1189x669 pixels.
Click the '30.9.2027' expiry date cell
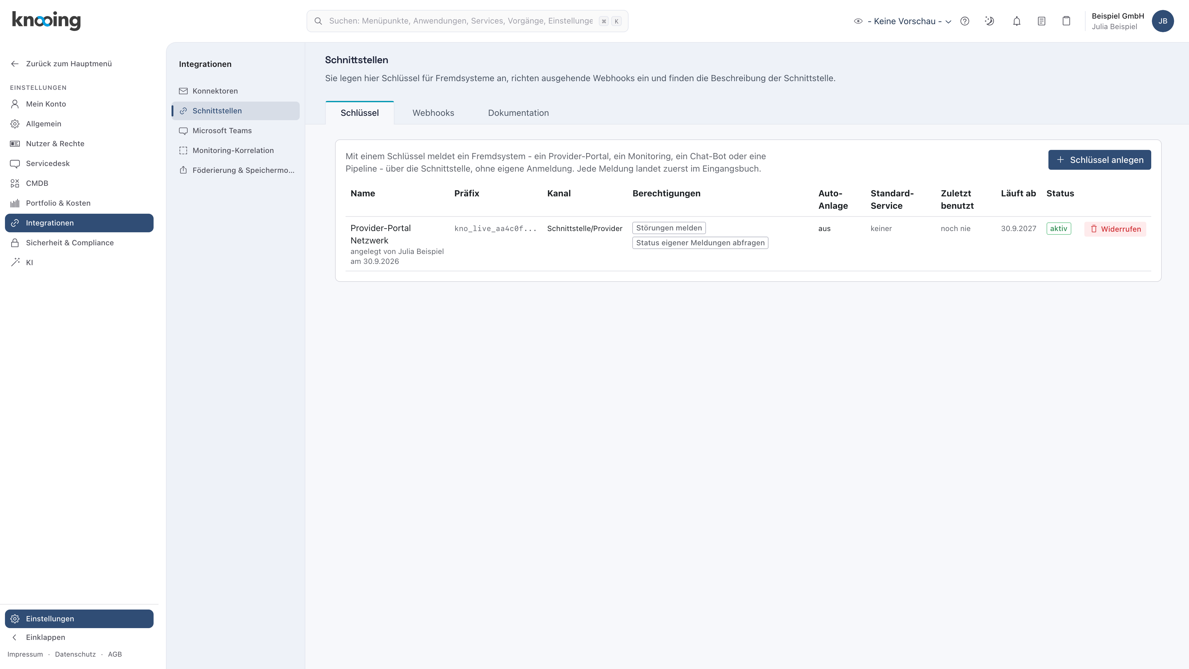click(1018, 229)
